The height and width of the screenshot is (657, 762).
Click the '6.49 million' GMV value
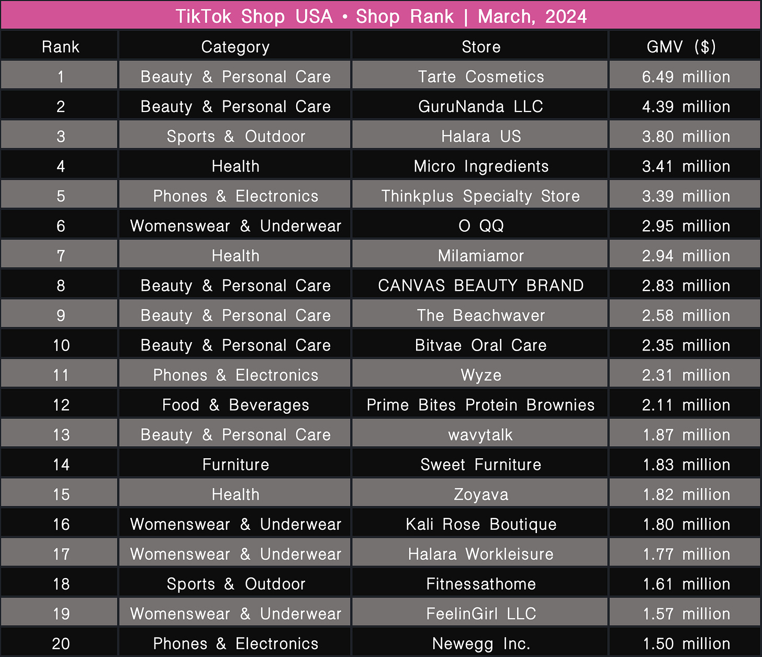(x=686, y=76)
